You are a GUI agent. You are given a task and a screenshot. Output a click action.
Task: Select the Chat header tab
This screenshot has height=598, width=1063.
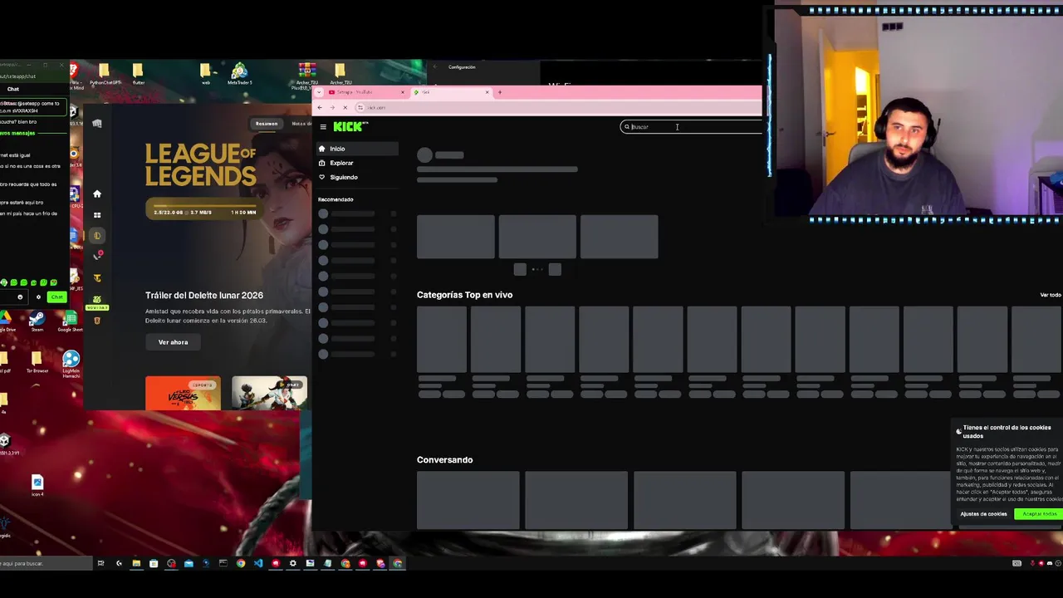[13, 89]
